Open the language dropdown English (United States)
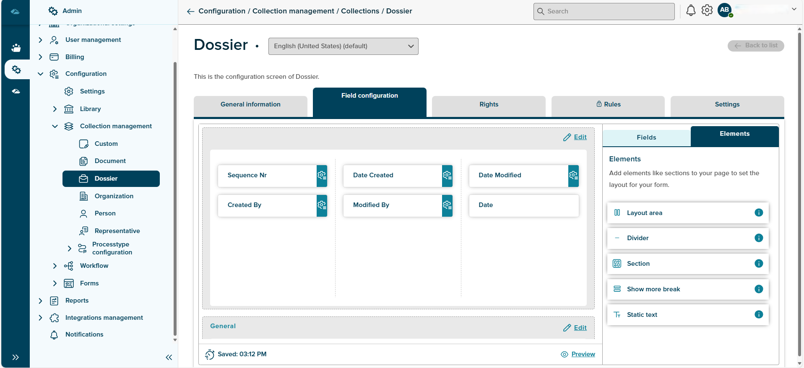The height and width of the screenshot is (368, 804). 343,46
